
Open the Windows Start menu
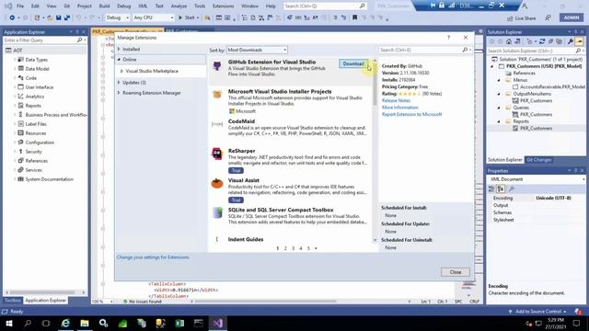(9, 323)
